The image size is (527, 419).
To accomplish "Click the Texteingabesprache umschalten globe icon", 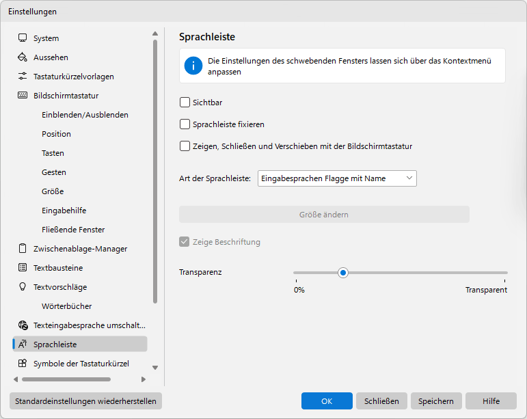I will click(23, 325).
